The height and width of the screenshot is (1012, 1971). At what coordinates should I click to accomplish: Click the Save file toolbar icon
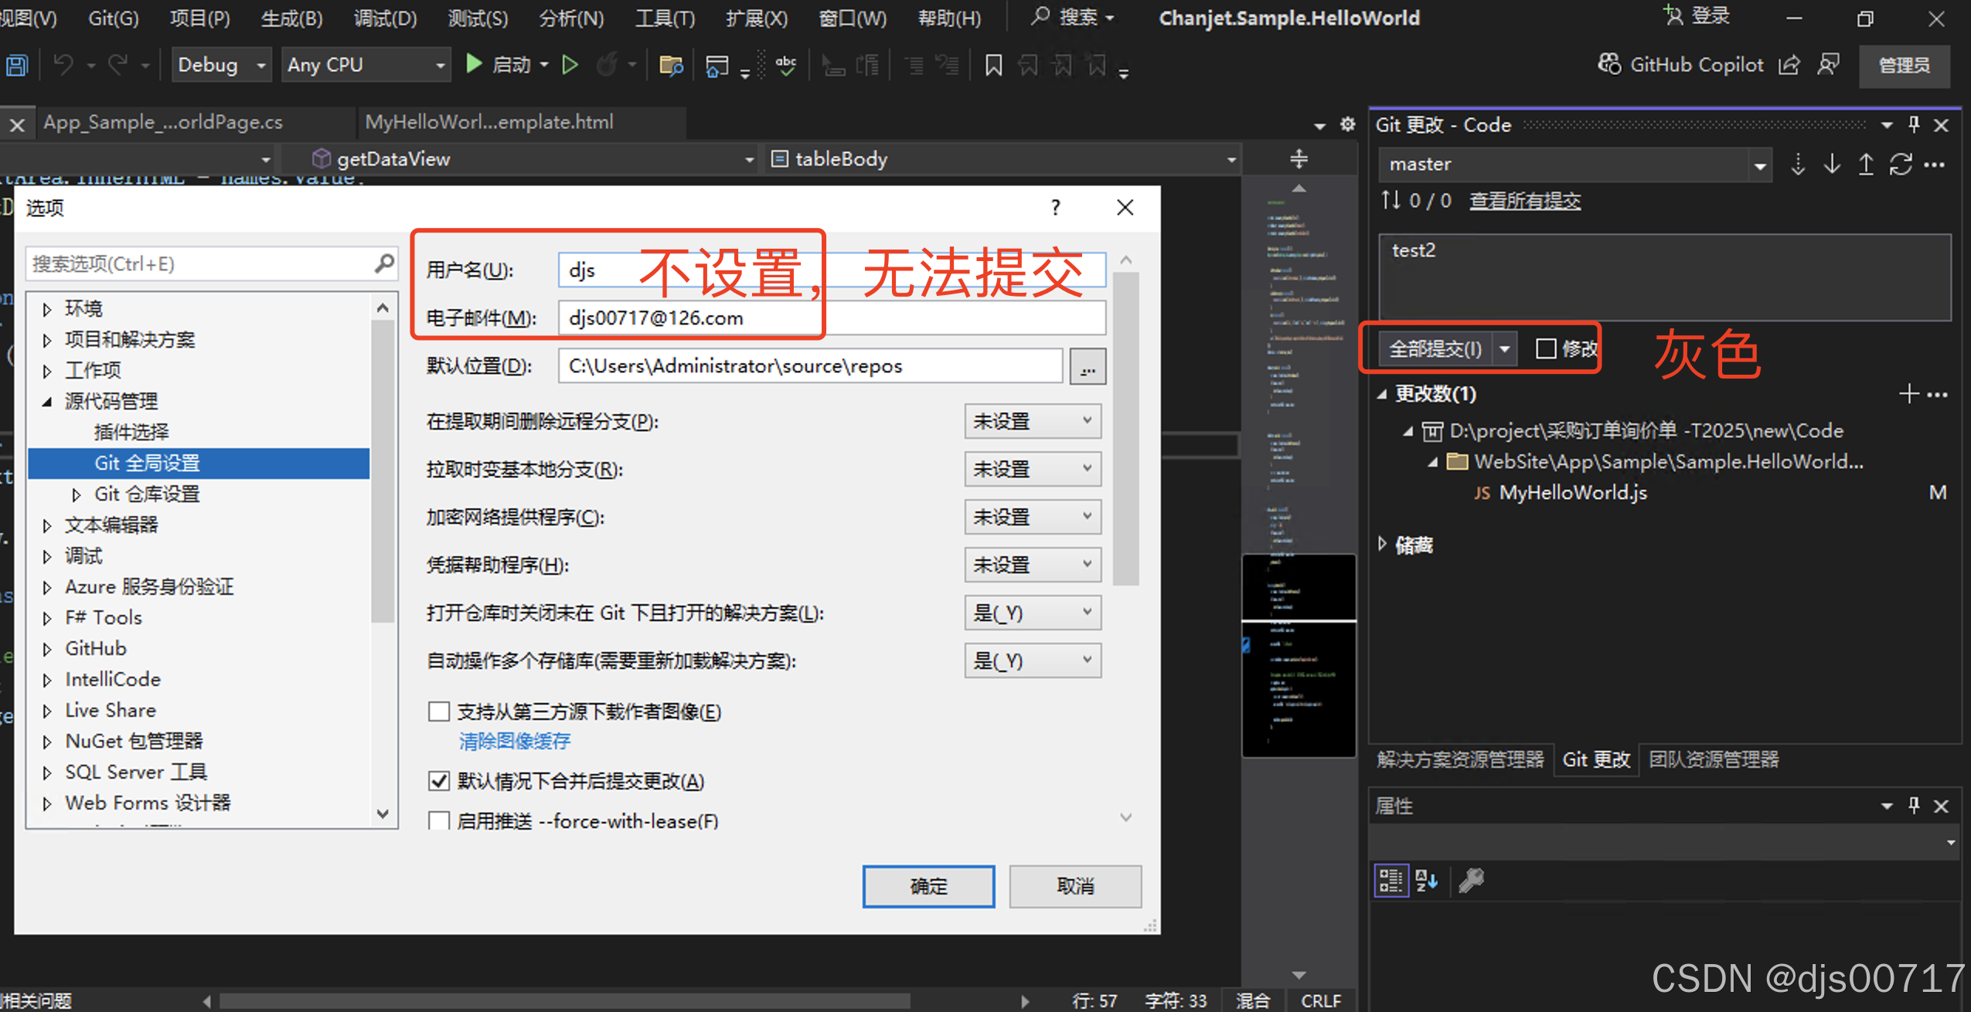click(17, 66)
